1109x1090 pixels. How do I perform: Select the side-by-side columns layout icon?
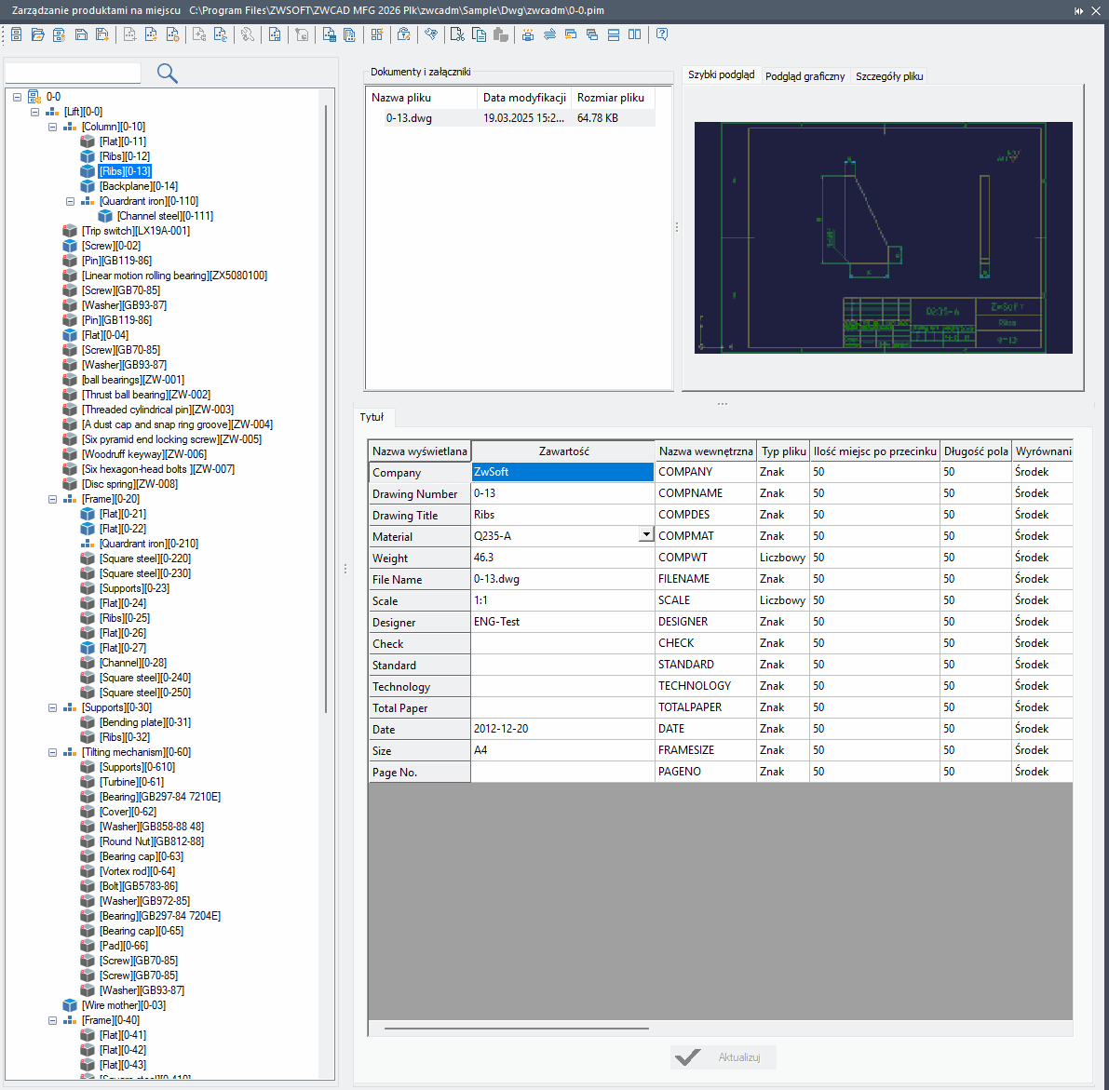point(634,34)
